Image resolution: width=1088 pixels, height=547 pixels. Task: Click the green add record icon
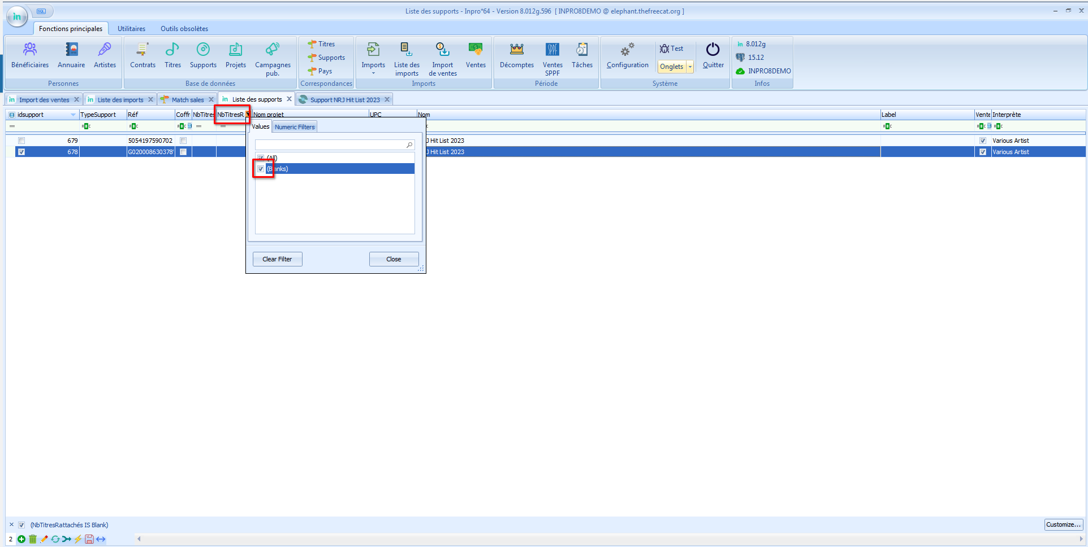(x=21, y=539)
